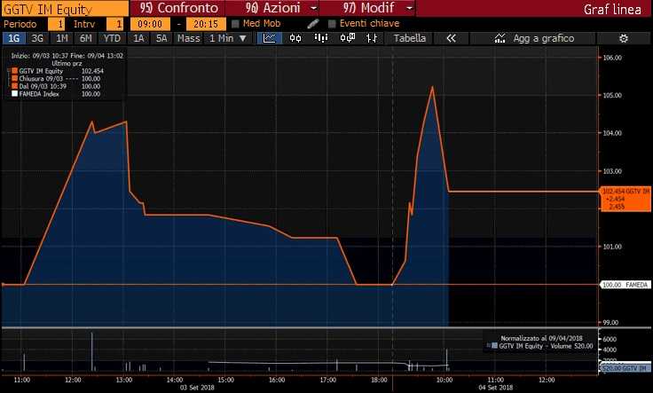Toggle GGTV IM Equity legend marker
The height and width of the screenshot is (393, 653).
[14, 71]
